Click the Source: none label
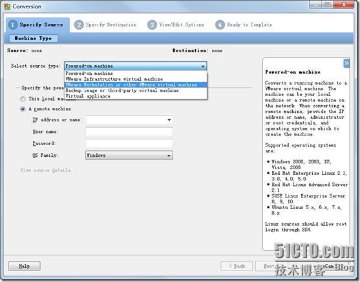This screenshot has width=360, height=282. pyautogui.click(x=25, y=51)
